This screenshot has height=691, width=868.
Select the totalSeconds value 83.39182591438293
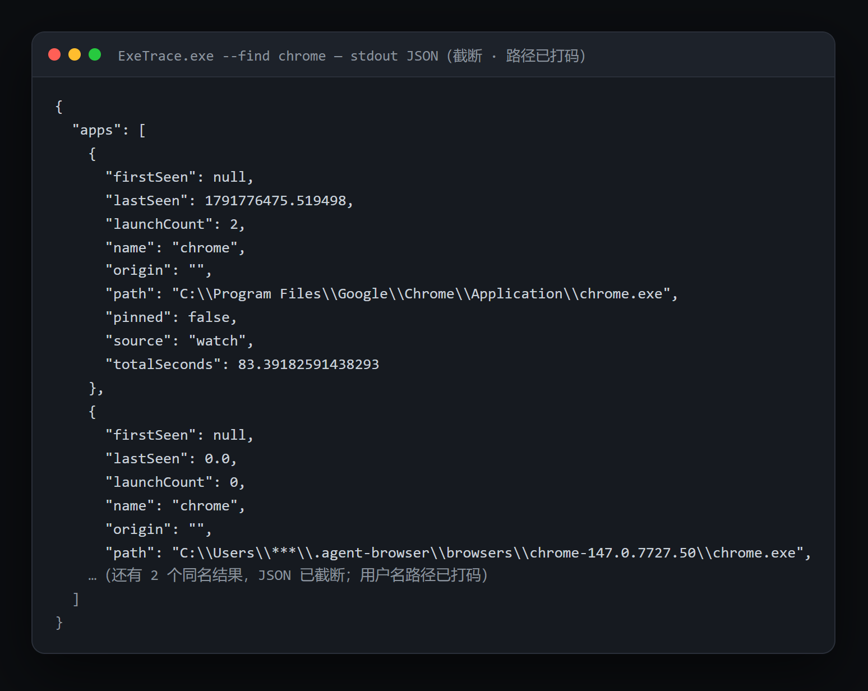[308, 365]
